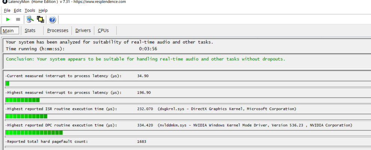Viewport: 371px width, 150px height.
Task: Click the highest interrupt latency progress bar
Action: 188,100
